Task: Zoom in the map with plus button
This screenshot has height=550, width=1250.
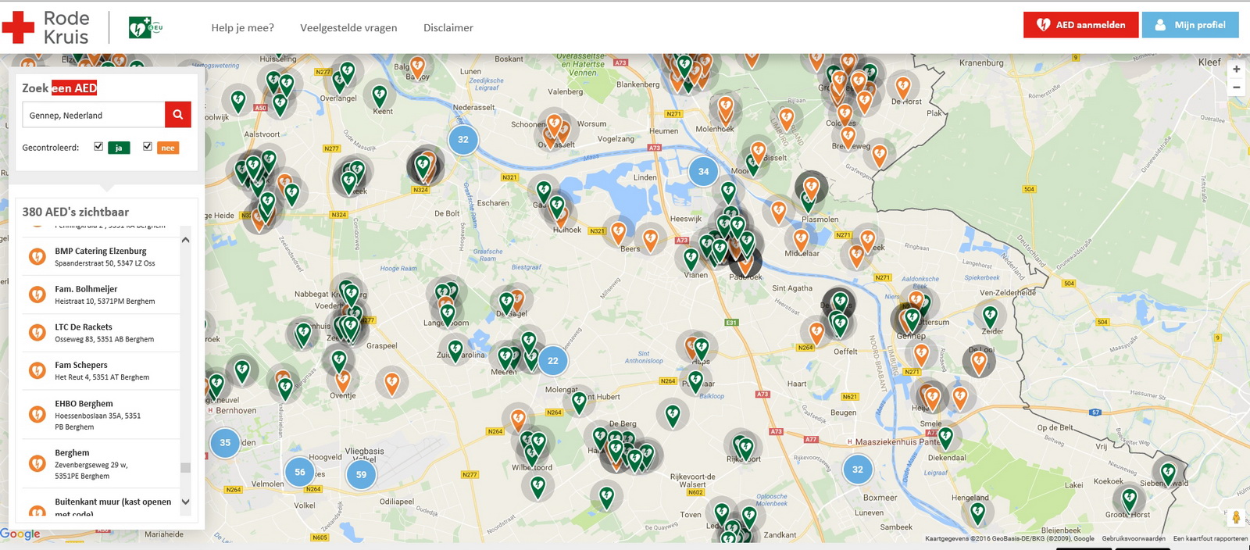Action: pos(1236,70)
